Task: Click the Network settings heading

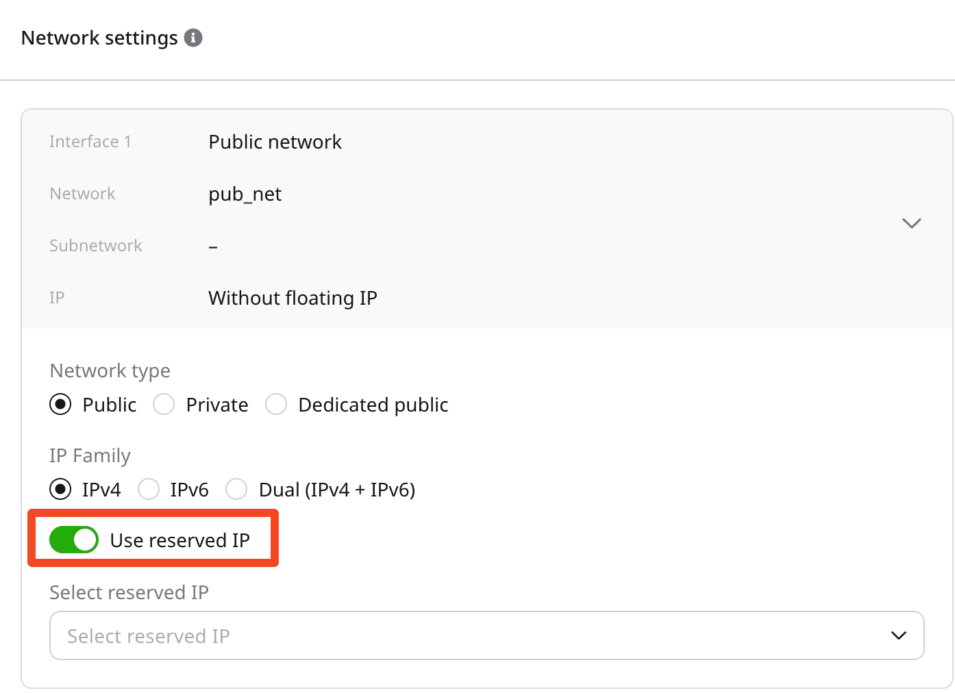Action: pos(99,38)
